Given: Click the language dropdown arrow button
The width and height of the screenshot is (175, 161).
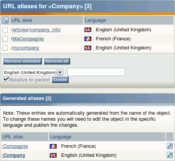Looking at the screenshot, I should (60, 72).
